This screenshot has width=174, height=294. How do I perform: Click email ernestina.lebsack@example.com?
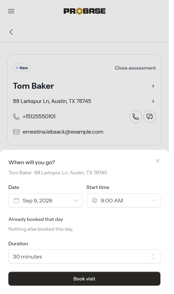point(63,132)
